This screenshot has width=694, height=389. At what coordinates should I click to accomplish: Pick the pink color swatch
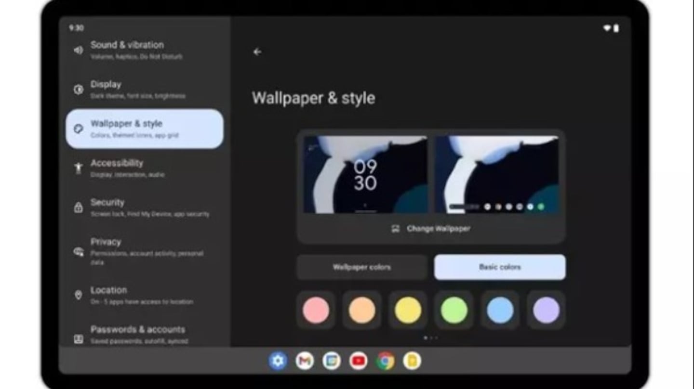click(x=316, y=310)
